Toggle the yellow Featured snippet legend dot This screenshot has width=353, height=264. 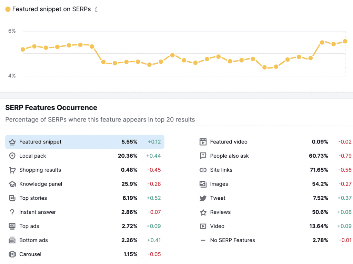[8, 9]
